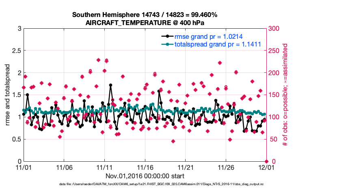Viewport: 337px width, 190px height.
Task: Select legend entry 'rmse grand pr = 1.0214'
Action: point(208,37)
